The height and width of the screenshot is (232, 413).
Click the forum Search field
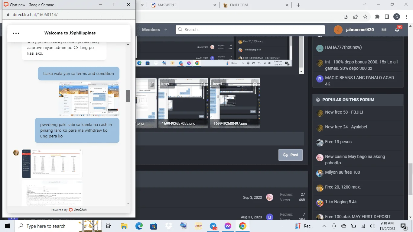point(250,30)
